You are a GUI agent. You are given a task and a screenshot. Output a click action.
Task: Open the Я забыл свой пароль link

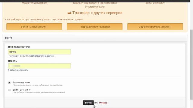(18, 70)
